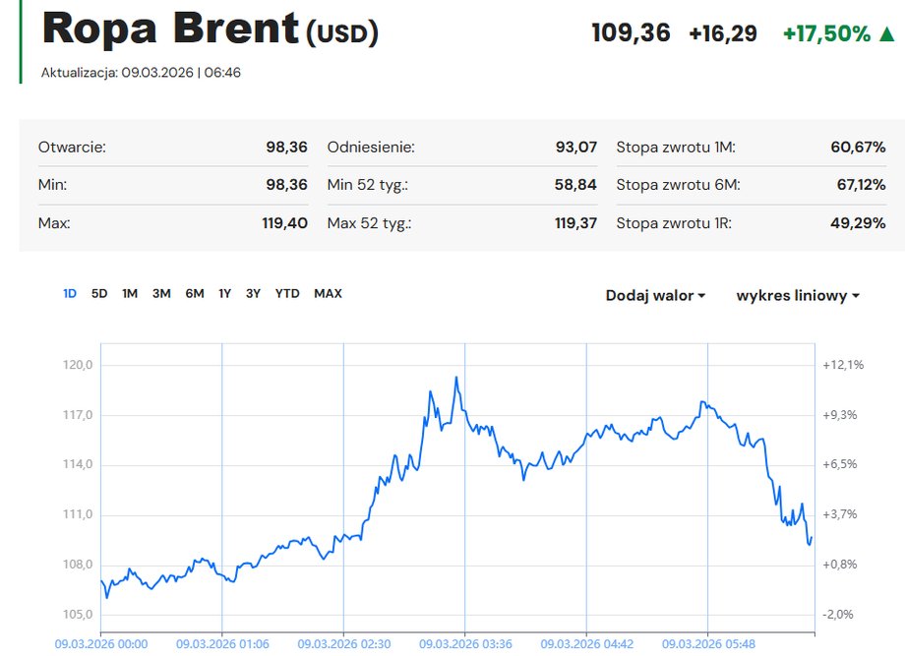Select the 1M chart range
This screenshot has width=905, height=656.
tap(129, 293)
